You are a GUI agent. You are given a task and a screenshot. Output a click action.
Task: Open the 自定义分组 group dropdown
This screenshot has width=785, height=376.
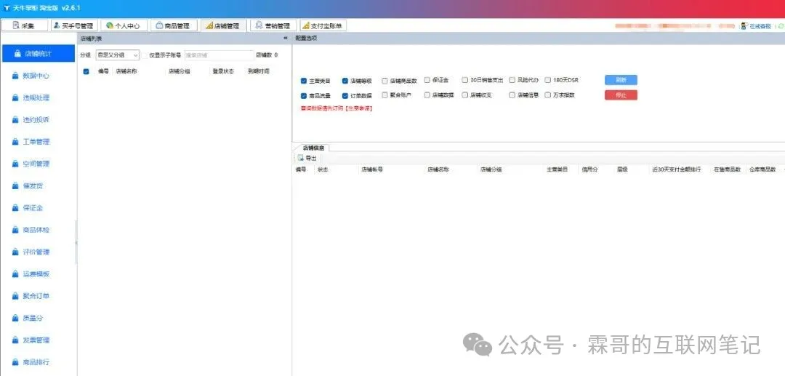click(118, 55)
